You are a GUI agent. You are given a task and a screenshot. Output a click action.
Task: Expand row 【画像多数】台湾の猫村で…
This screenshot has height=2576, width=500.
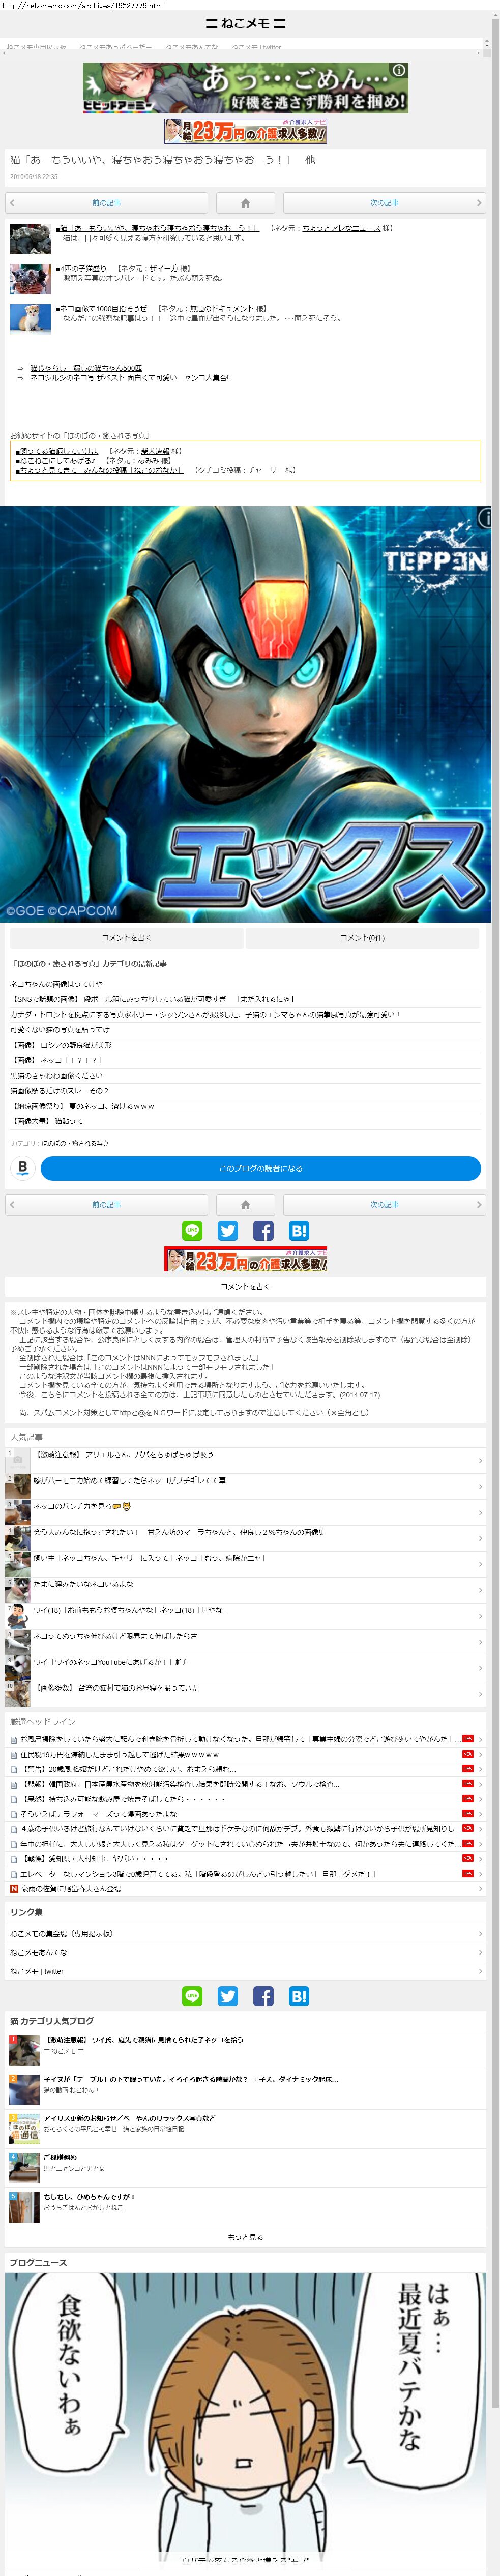coord(245,1694)
